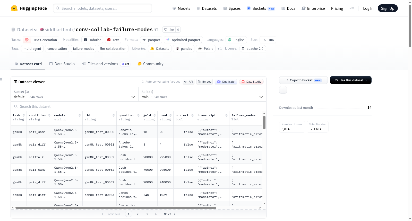Click the llm-collaboration tag

[113, 49]
